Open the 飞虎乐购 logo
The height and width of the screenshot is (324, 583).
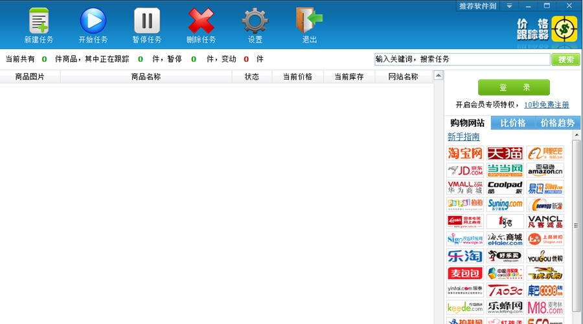click(545, 273)
